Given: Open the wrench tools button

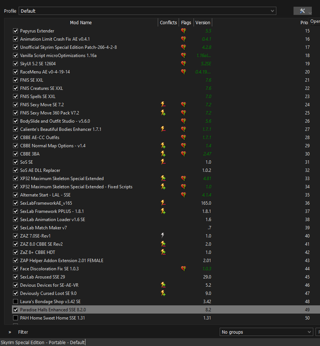Looking at the screenshot, I should [x=302, y=11].
